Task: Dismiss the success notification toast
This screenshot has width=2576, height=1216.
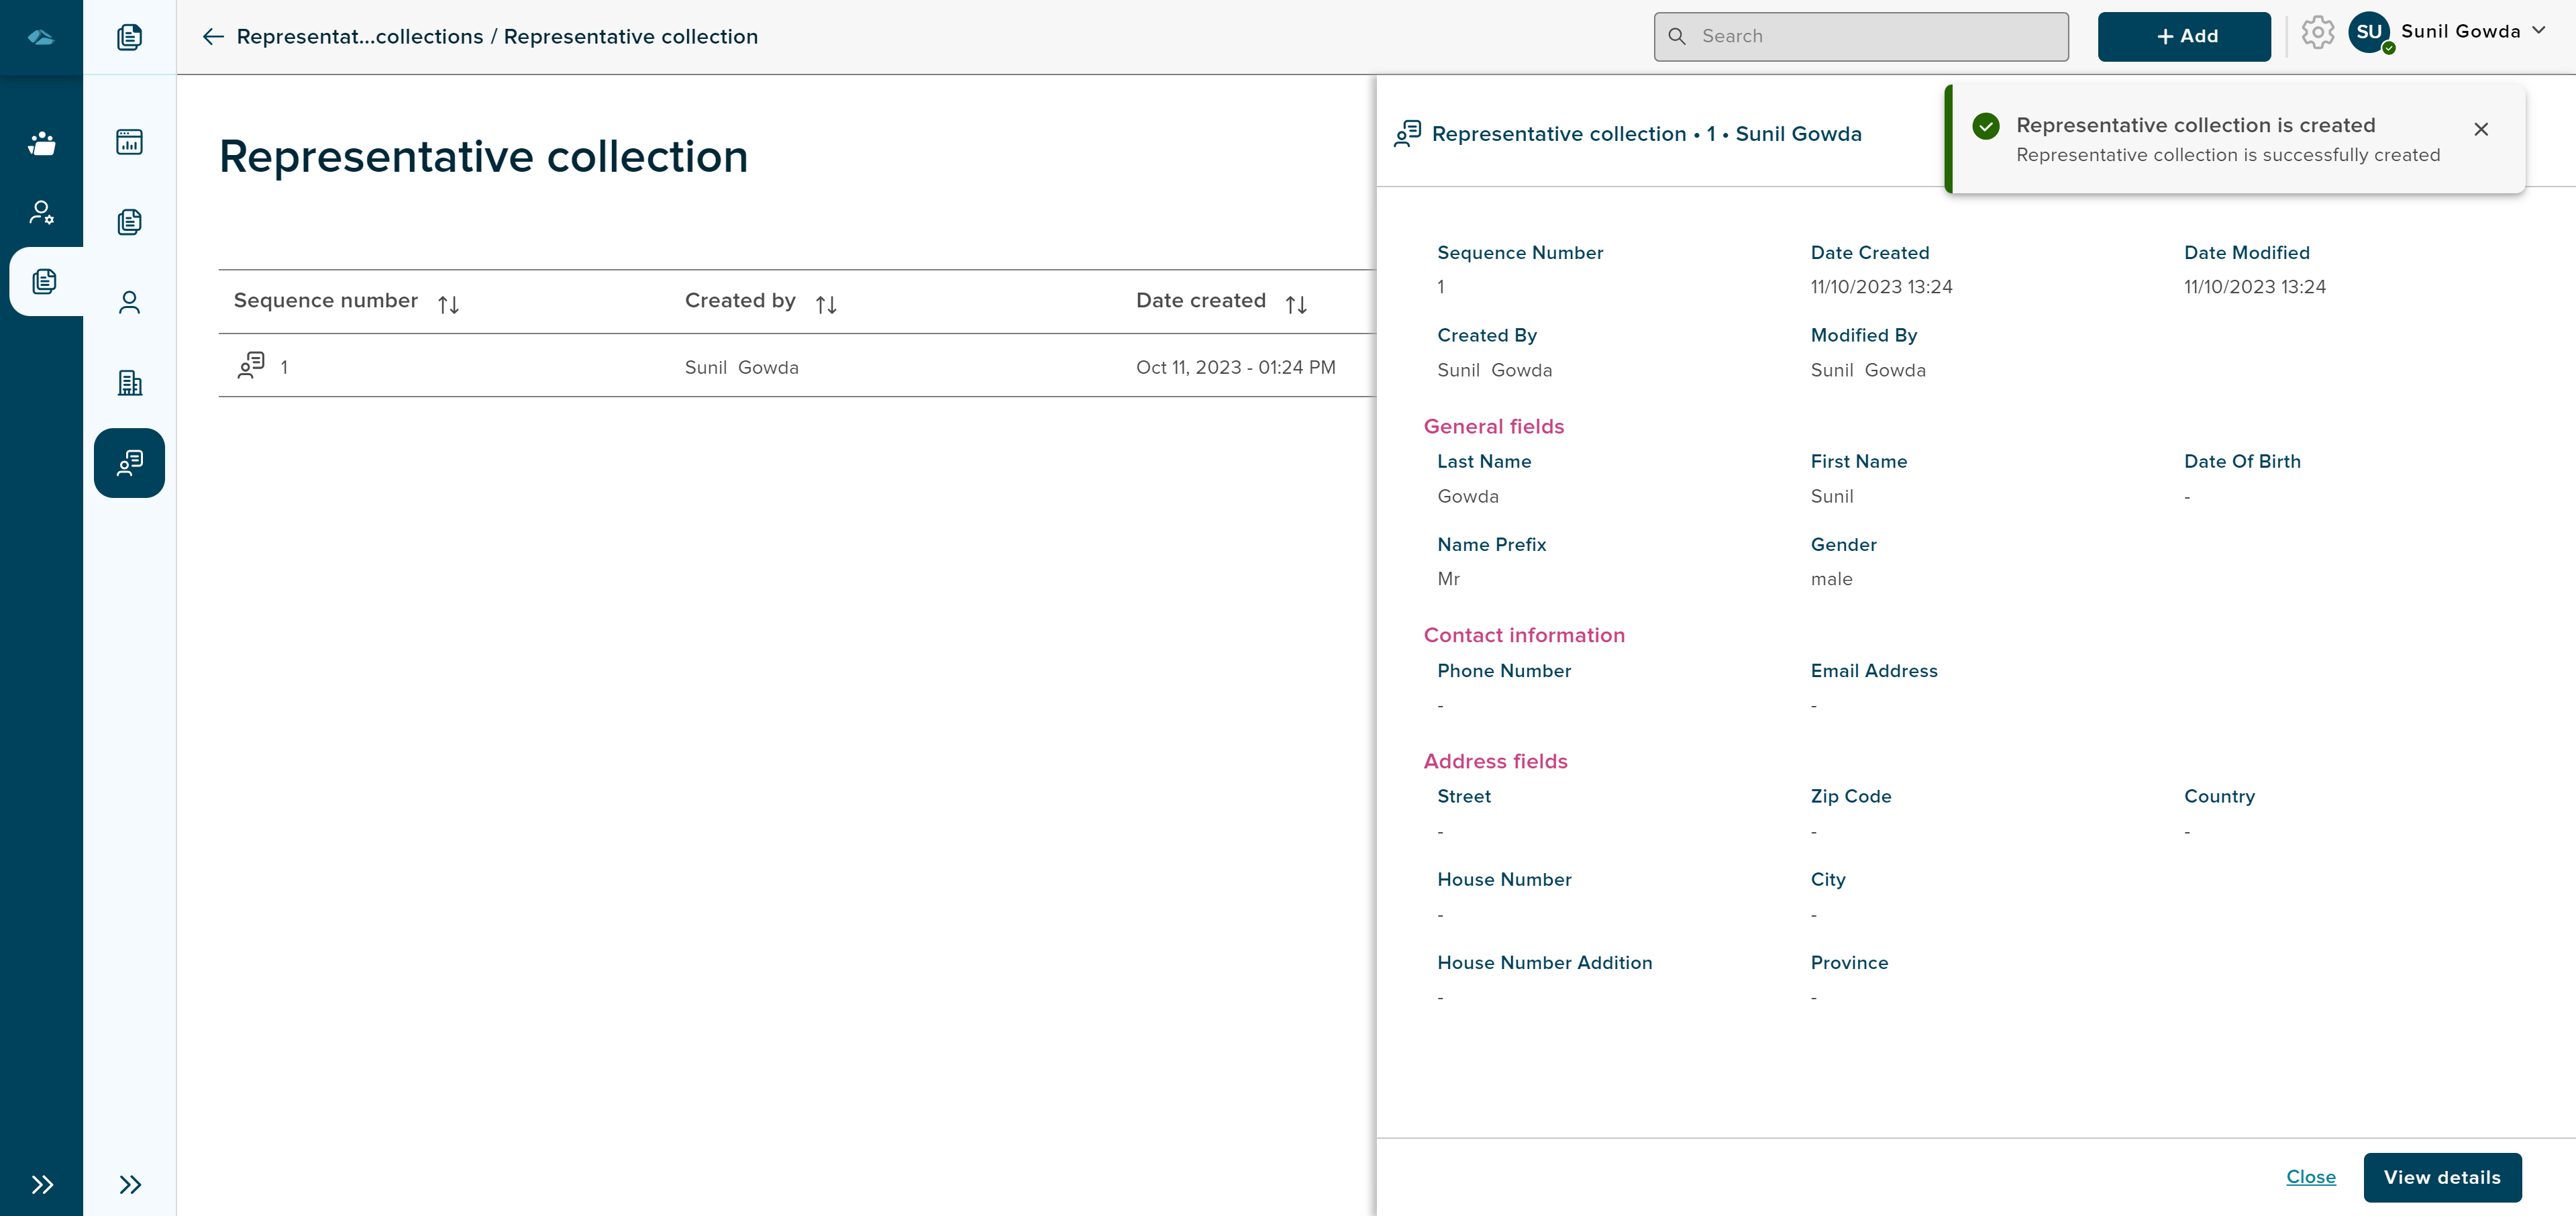Action: point(2480,129)
